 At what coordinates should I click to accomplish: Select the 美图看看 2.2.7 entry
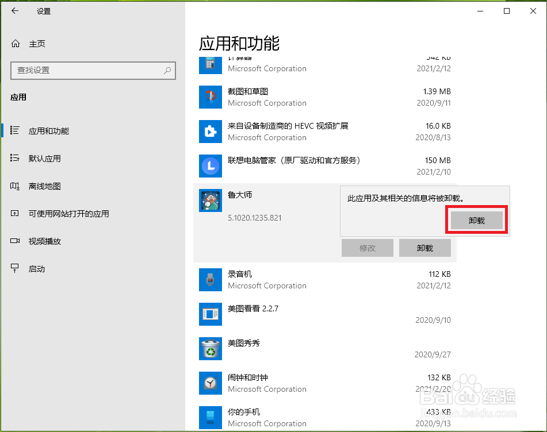(325, 314)
